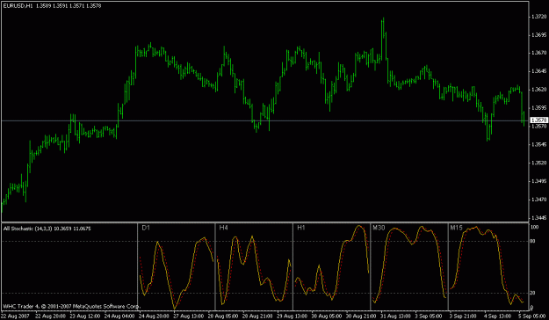Select the horizontal bid price line on chart
Image resolution: width=549 pixels, height=320 pixels.
pyautogui.click(x=264, y=121)
